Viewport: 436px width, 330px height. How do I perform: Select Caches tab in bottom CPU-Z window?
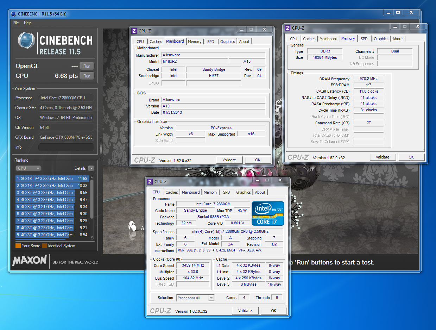pos(172,192)
